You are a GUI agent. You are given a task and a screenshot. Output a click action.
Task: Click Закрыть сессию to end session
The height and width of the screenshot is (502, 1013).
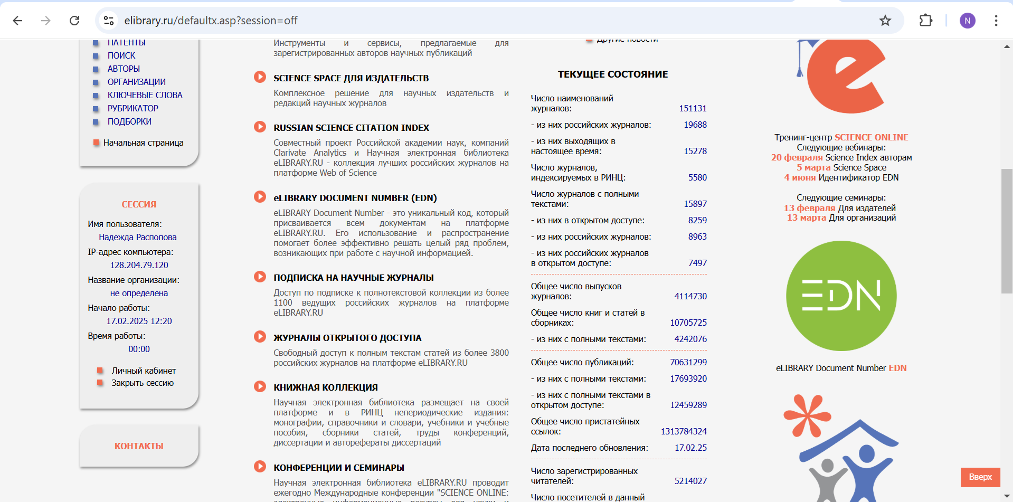pos(142,383)
